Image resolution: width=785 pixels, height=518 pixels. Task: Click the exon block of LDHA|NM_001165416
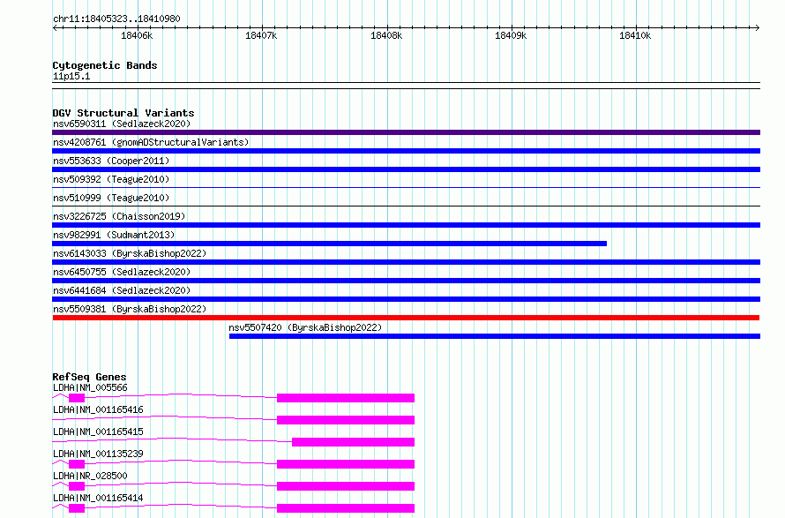pyautogui.click(x=346, y=420)
